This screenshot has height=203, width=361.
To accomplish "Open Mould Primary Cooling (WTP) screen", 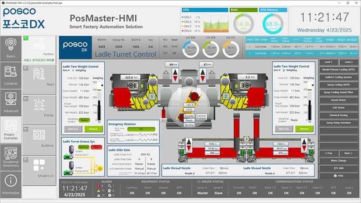I will coord(338,69).
